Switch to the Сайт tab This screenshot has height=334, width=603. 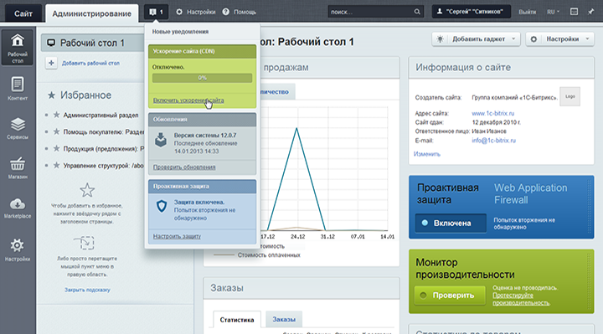23,13
